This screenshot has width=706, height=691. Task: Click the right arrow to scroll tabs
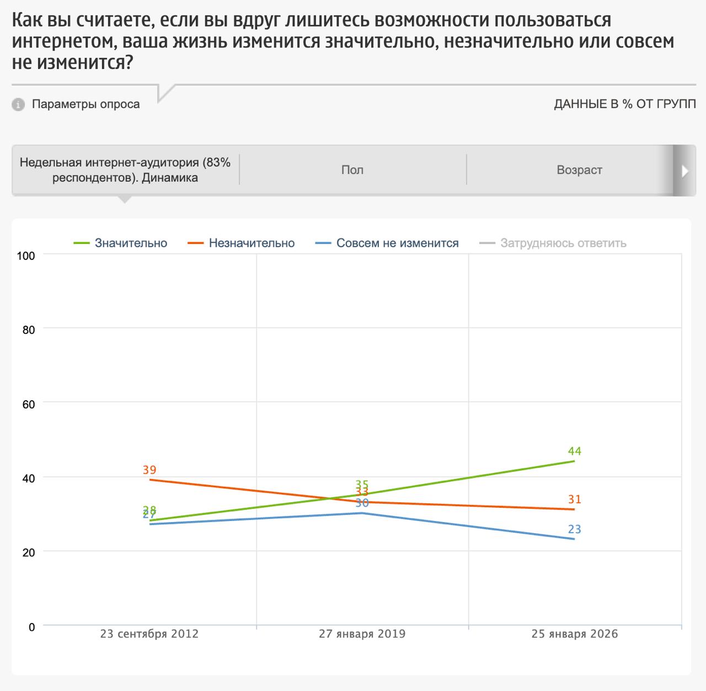pos(685,171)
